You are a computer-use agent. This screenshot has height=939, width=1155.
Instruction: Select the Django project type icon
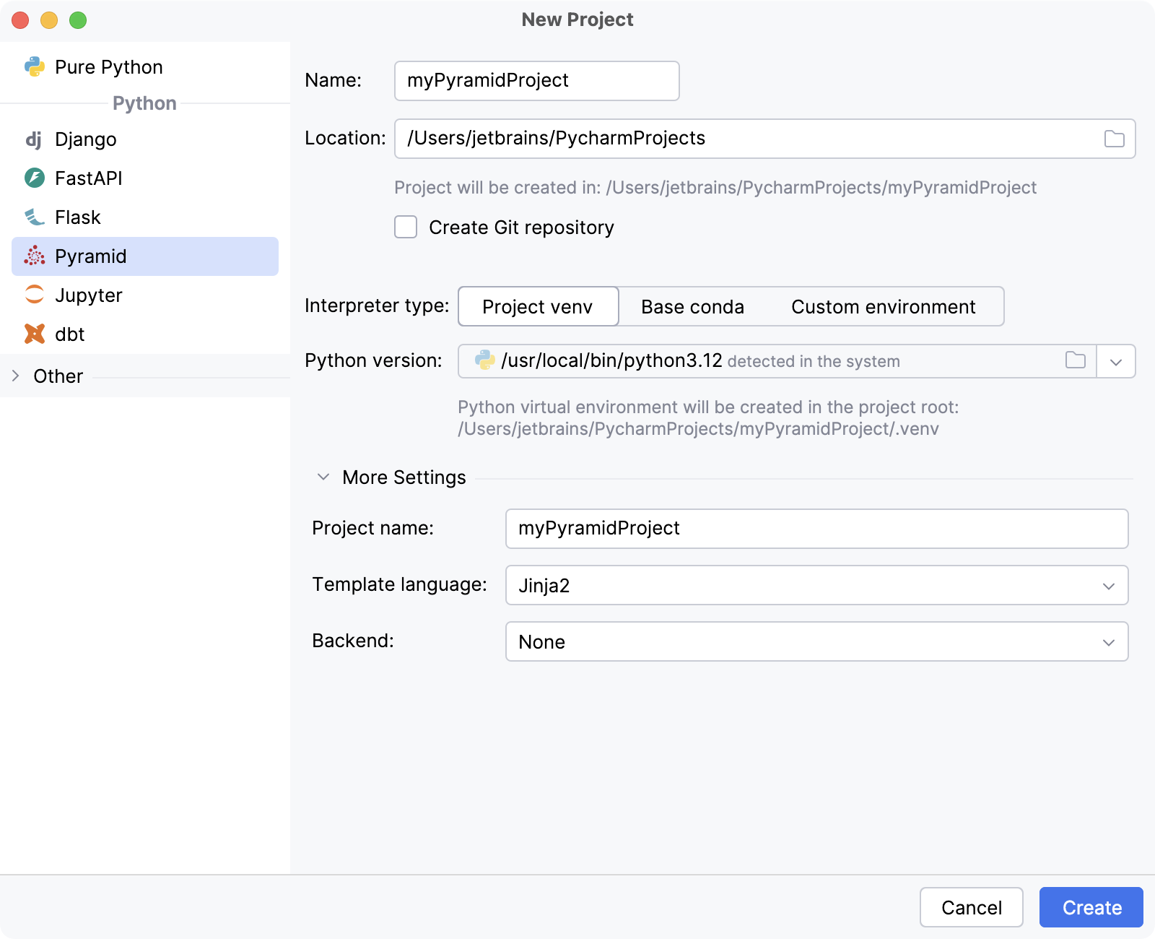click(x=34, y=139)
